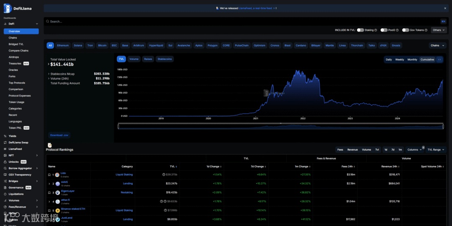Select the Daily chart interval
This screenshot has height=226, width=452.
coord(389,60)
